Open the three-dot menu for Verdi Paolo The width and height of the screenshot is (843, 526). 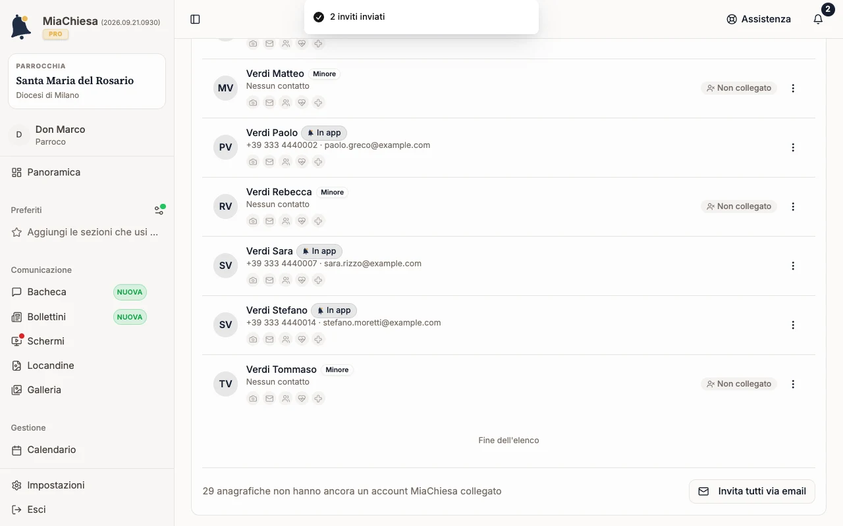(x=793, y=147)
